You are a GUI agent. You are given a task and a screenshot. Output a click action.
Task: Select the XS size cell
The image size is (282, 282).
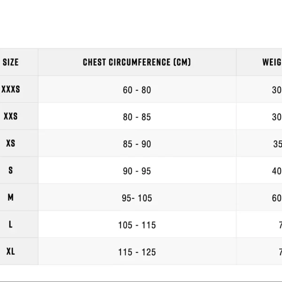click(x=11, y=144)
